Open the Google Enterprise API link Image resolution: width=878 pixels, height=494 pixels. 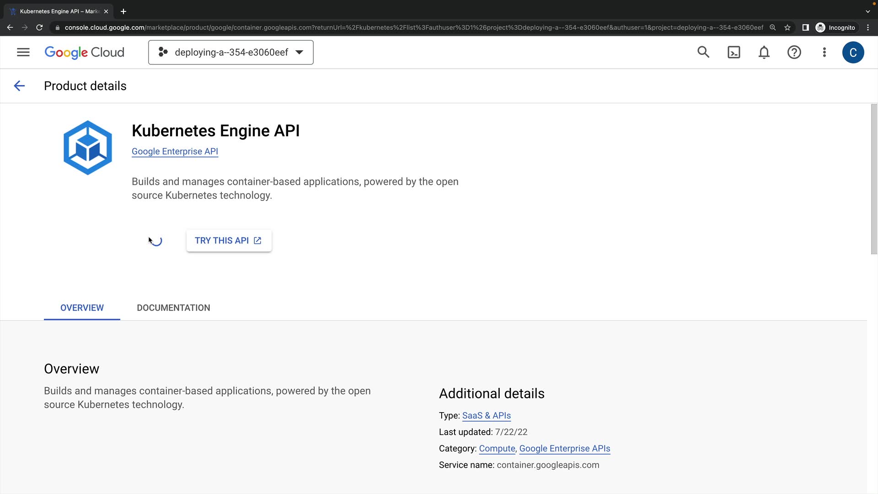click(175, 151)
